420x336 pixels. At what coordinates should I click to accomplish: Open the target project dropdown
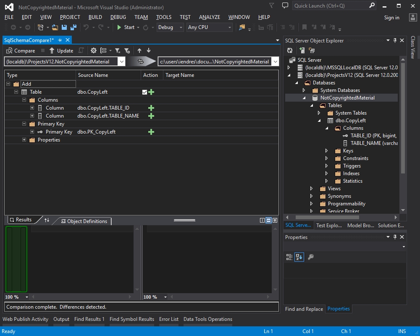[x=276, y=62]
